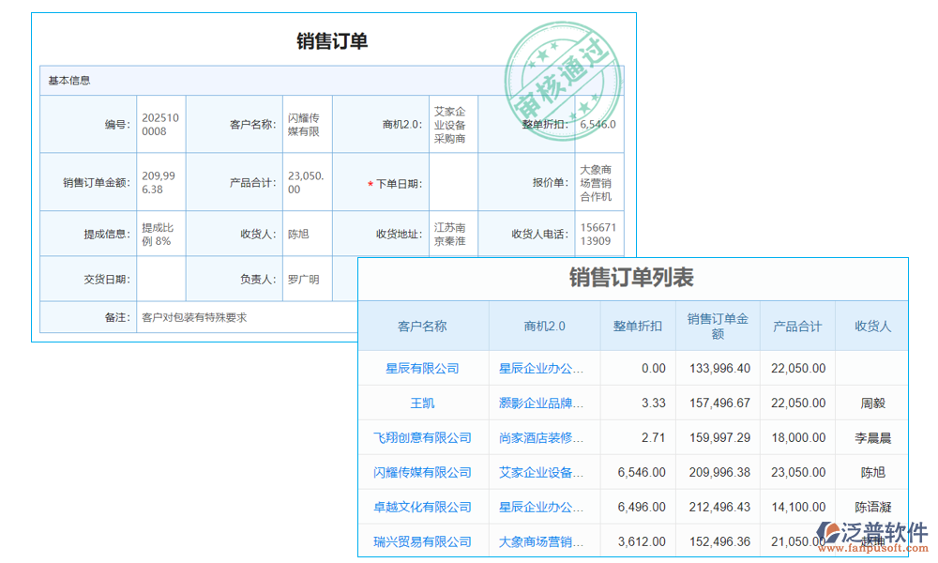Click the required 下单日期 input field
Viewport: 938px width, 563px height.
pyautogui.click(x=453, y=182)
